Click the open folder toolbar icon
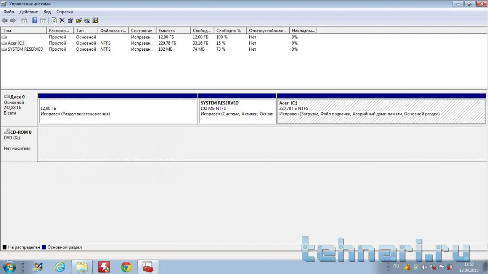Viewport: 488px width, 274px height. click(x=79, y=21)
